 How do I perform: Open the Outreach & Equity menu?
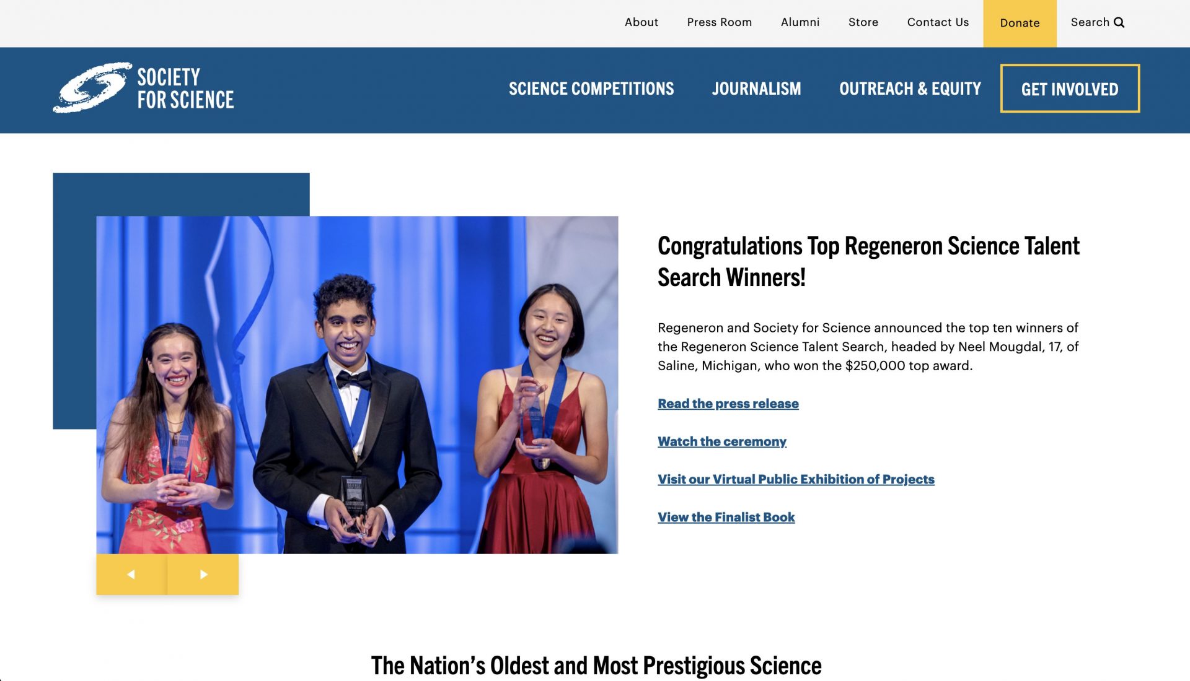coord(909,89)
